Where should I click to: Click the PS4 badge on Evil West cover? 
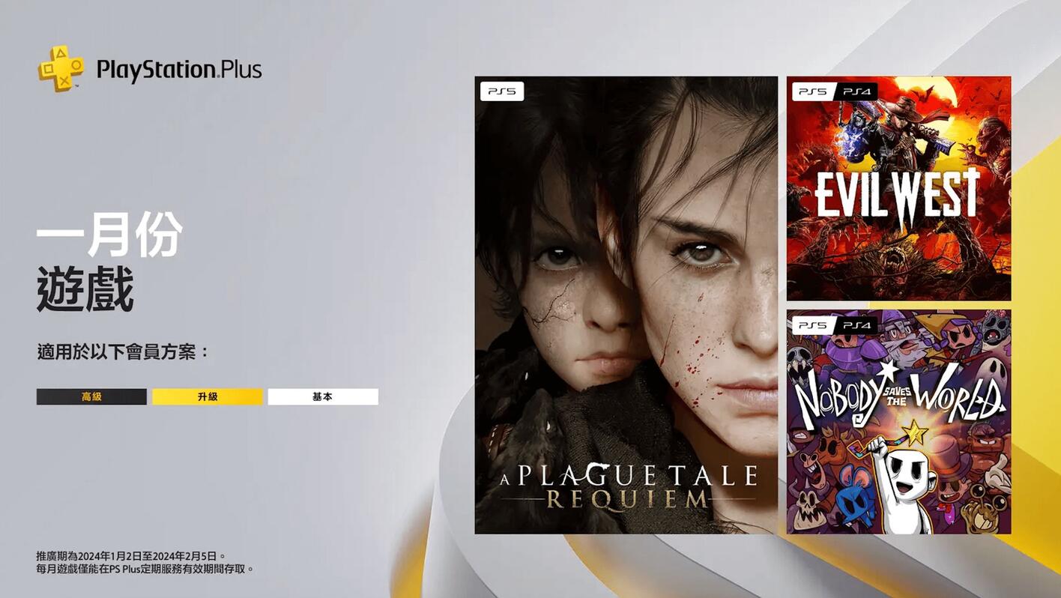[x=856, y=91]
